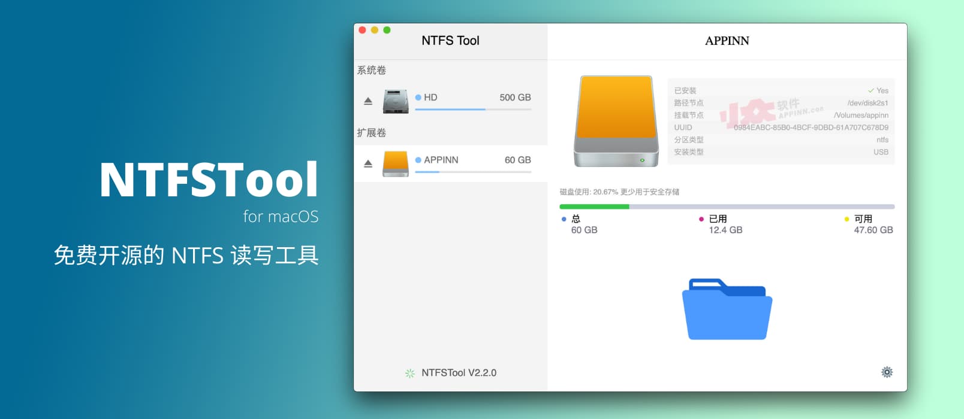The width and height of the screenshot is (964, 419).
Task: Click the NTFSTool V2.2.0 version label
Action: tap(459, 372)
